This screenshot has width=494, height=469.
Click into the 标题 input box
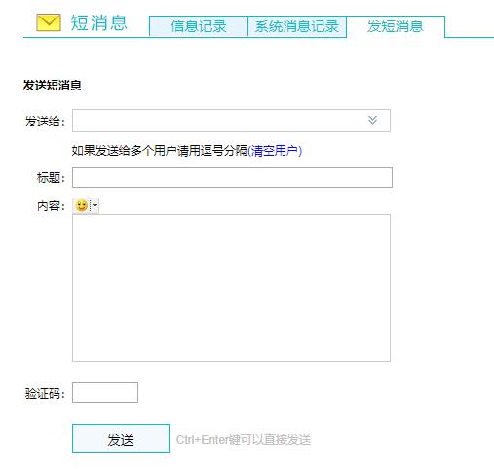tap(232, 177)
